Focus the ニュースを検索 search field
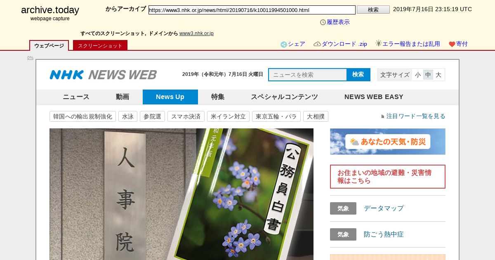The image size is (495, 260). click(x=308, y=75)
